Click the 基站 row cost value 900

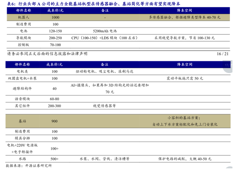[54, 121]
